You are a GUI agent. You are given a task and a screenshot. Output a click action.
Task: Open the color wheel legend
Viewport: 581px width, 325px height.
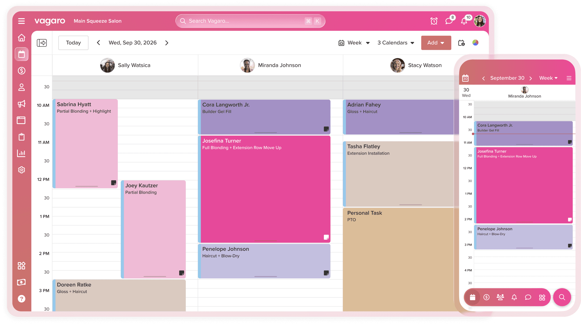[475, 43]
